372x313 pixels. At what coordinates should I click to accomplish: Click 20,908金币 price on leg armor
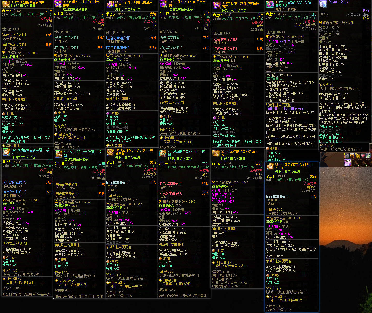(97, 28)
